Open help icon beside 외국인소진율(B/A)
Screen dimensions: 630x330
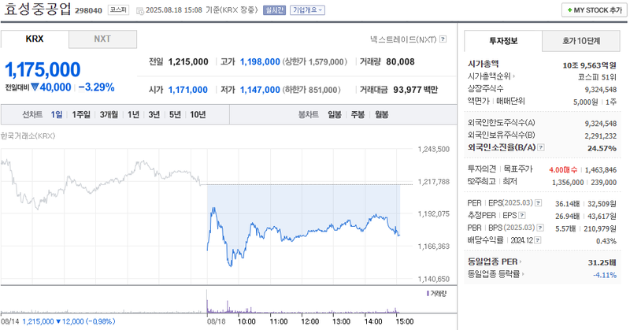541,147
